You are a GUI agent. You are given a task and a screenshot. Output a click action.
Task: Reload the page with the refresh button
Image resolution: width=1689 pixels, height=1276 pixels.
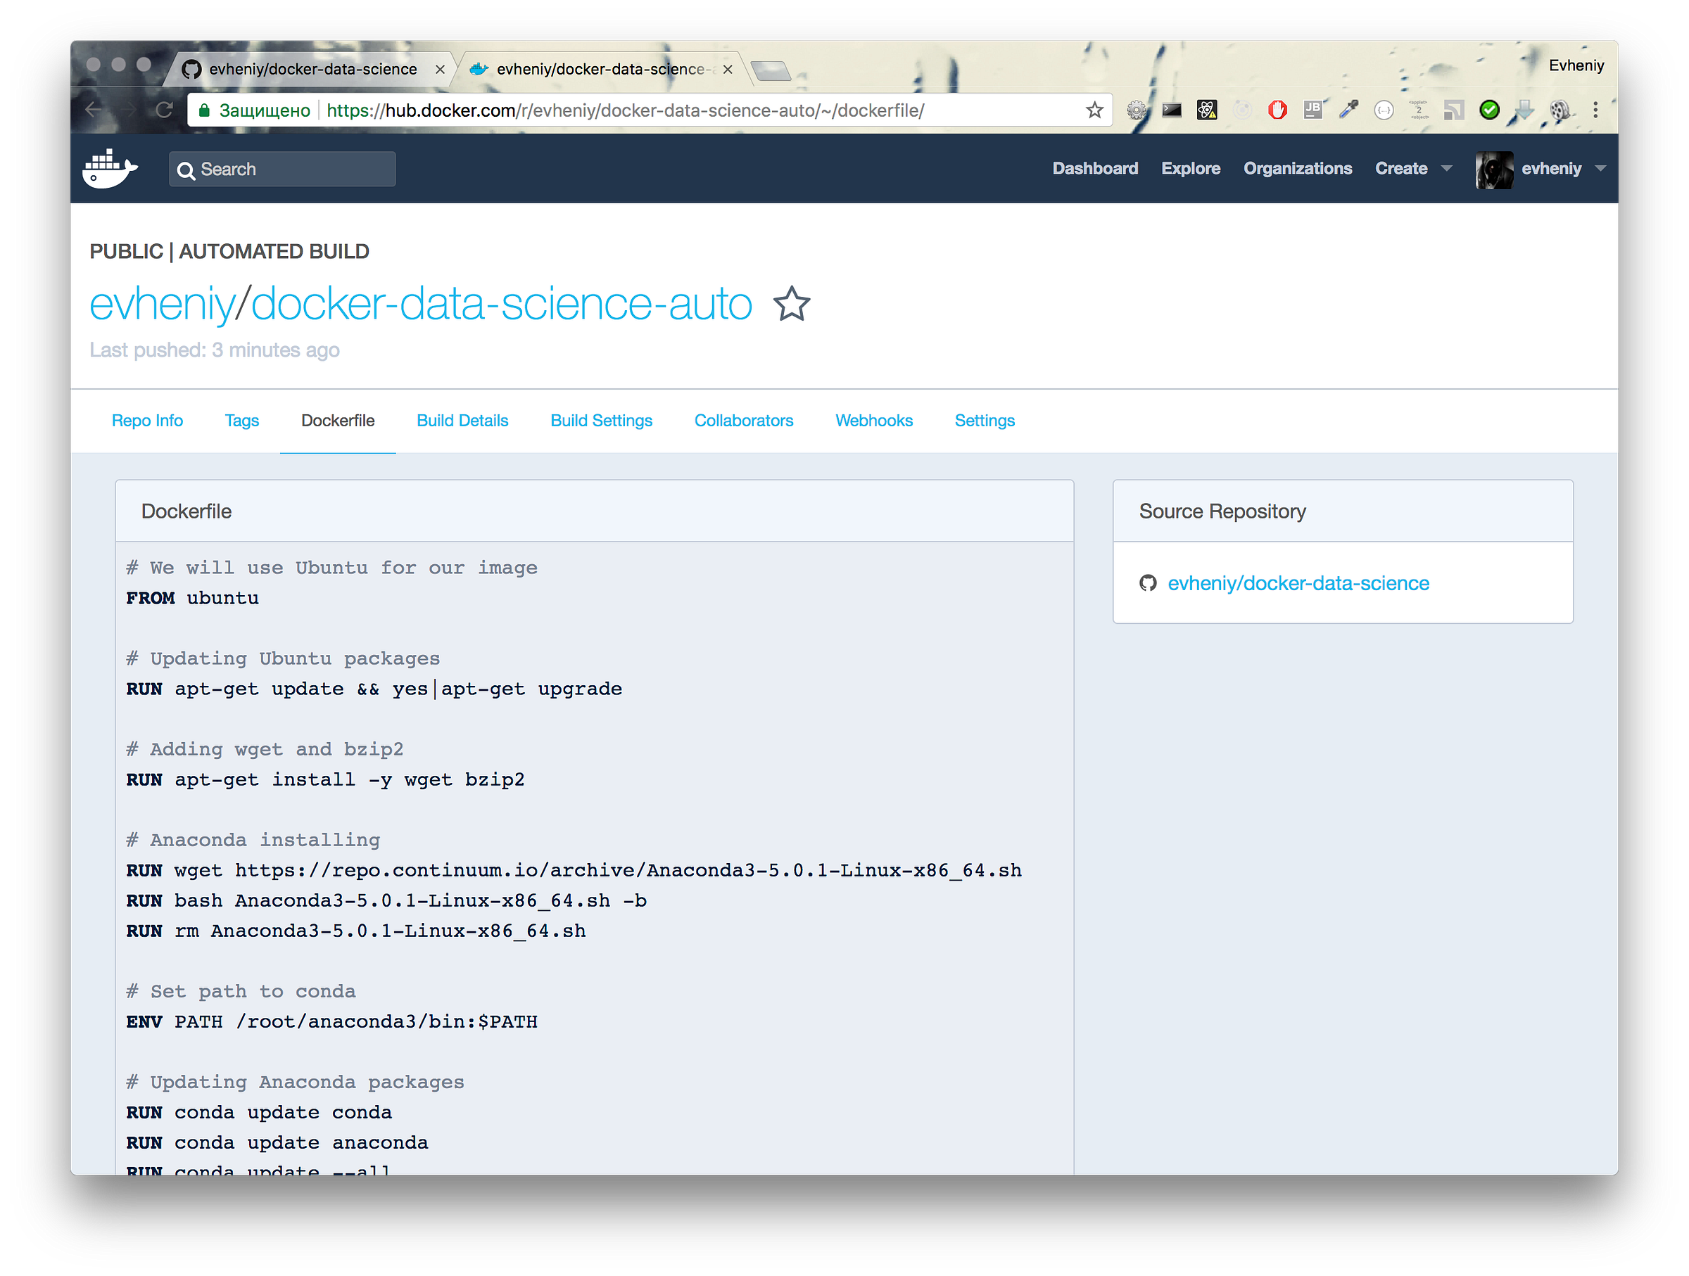(164, 110)
